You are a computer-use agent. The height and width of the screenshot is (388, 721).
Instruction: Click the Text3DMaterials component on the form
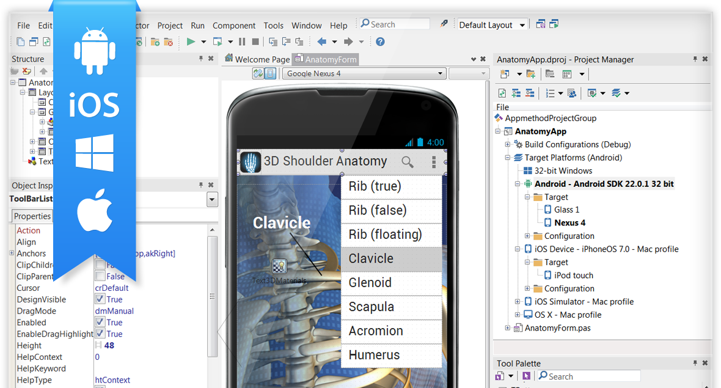(279, 266)
